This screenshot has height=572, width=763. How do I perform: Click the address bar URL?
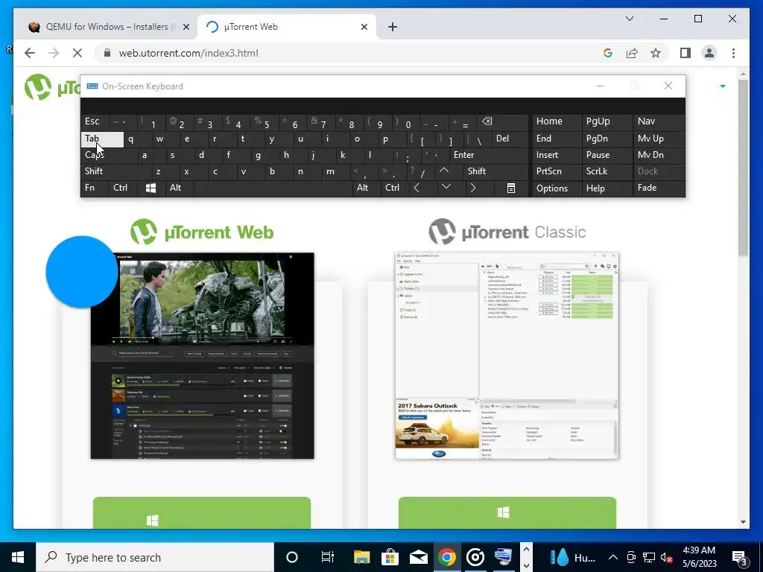point(189,53)
